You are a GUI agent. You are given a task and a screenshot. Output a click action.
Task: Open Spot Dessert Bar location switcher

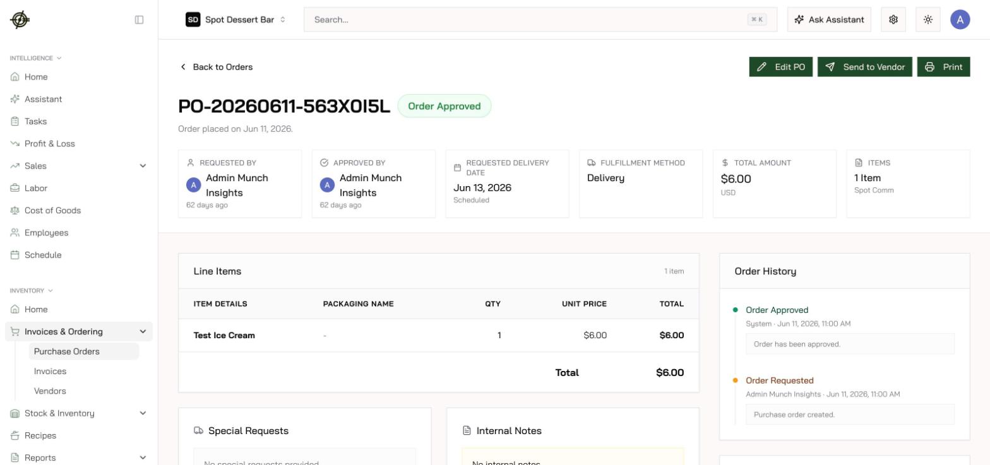coord(236,20)
